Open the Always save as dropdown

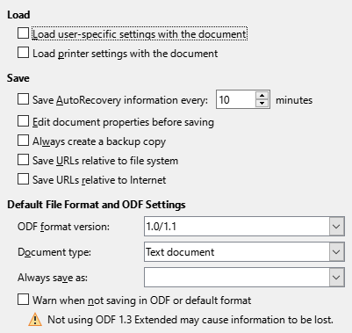336,277
